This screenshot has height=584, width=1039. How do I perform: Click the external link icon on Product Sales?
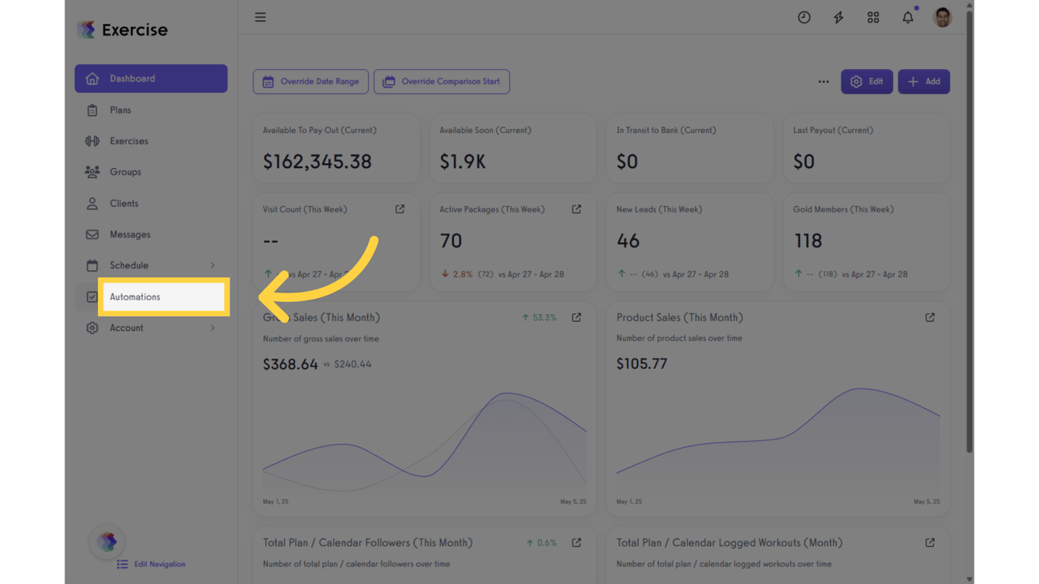(929, 317)
